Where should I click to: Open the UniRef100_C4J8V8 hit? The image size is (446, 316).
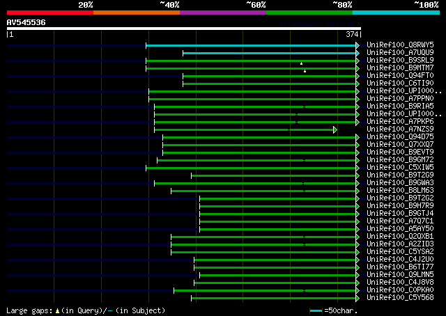(x=400, y=283)
